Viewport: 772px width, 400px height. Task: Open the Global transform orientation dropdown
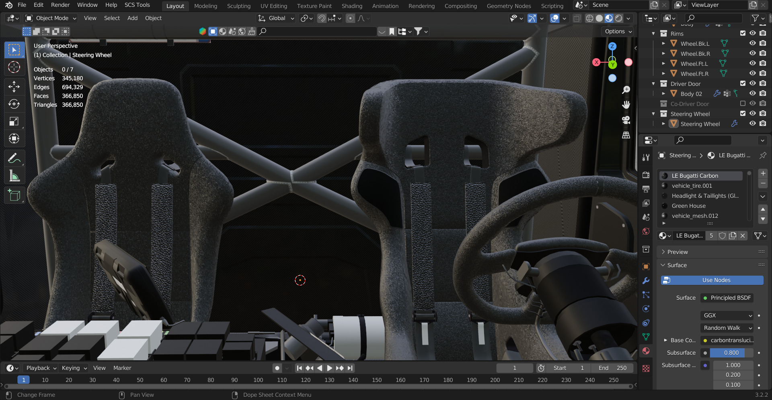pyautogui.click(x=276, y=18)
